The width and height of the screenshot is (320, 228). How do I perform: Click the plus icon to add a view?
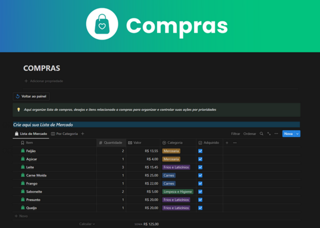pos(83,134)
